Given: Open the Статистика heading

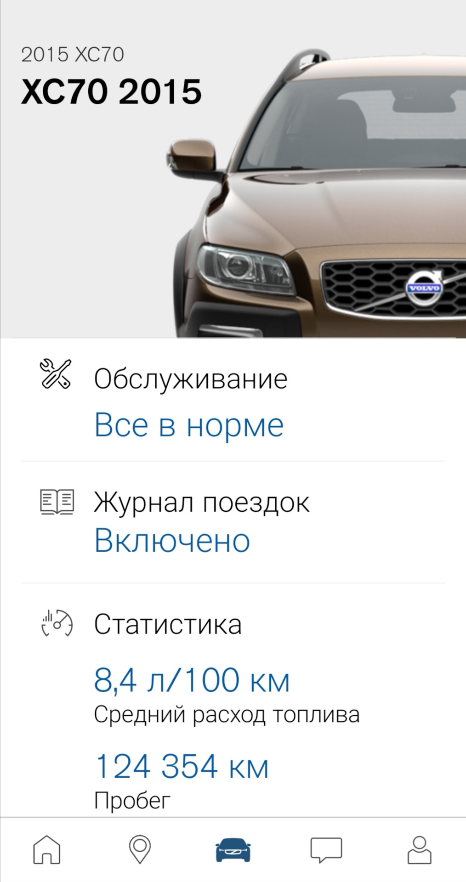Looking at the screenshot, I should point(168,624).
